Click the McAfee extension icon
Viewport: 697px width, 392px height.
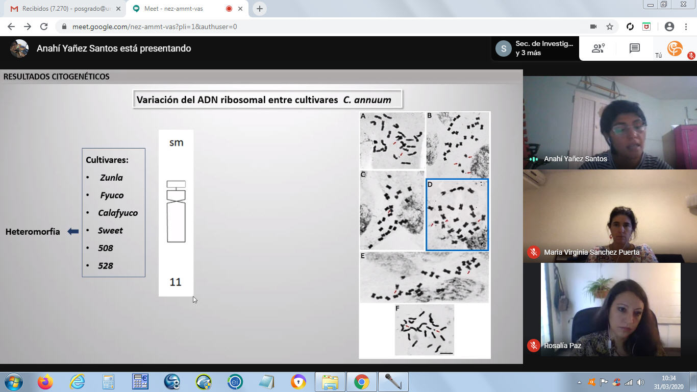click(x=646, y=27)
